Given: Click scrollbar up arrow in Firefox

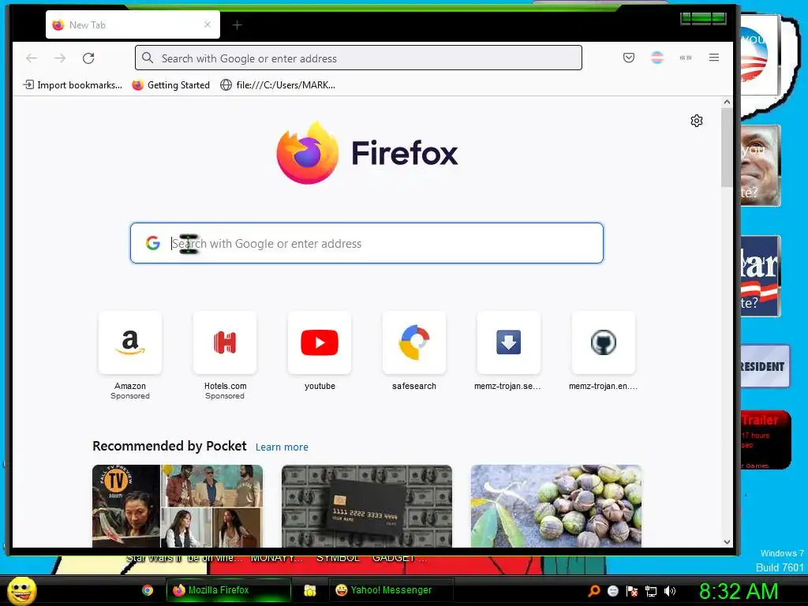Looking at the screenshot, I should pos(727,102).
